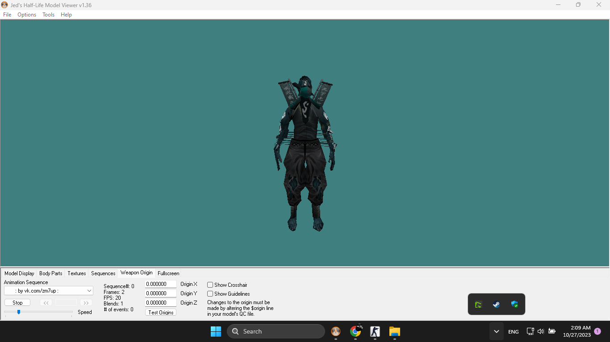Expand the Animation Sequence dropdown

(89, 291)
